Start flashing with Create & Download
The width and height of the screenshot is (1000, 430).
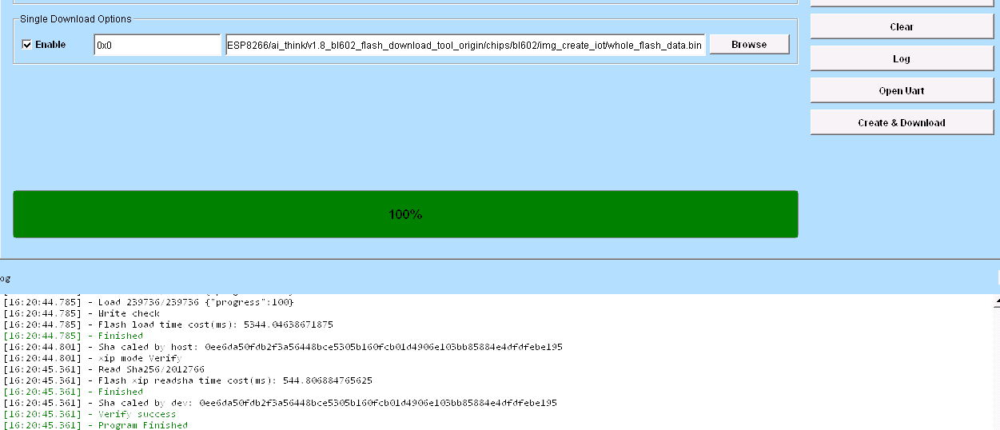pyautogui.click(x=901, y=123)
